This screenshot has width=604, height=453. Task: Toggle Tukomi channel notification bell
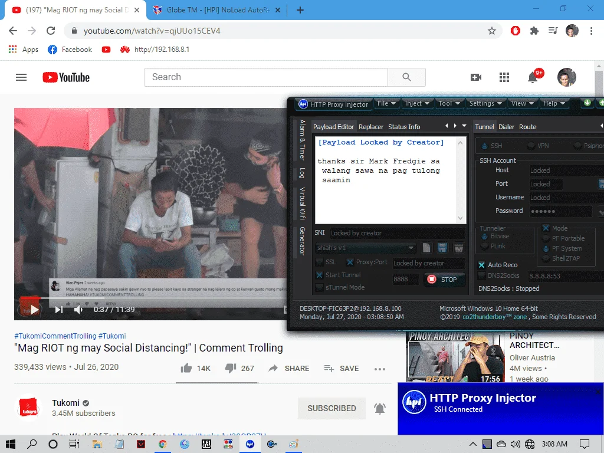380,408
